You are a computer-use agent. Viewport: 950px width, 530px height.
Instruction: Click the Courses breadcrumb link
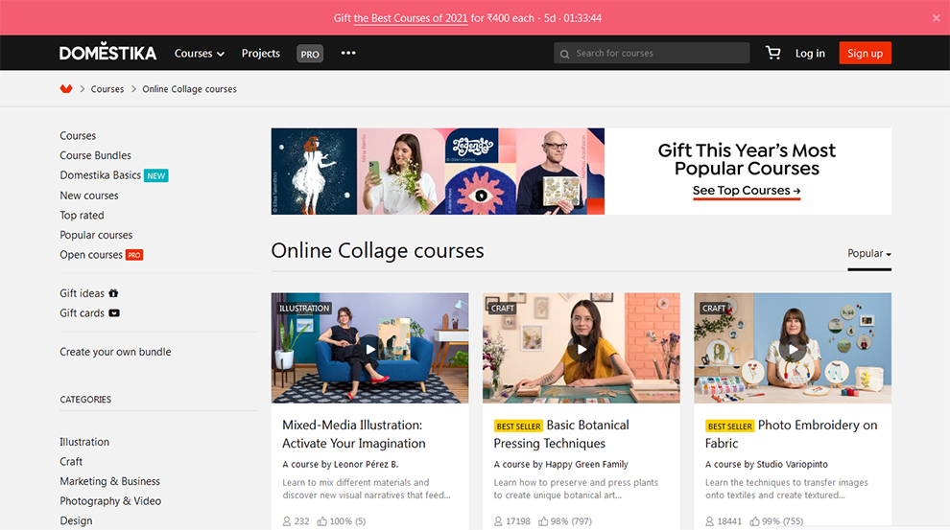107,89
